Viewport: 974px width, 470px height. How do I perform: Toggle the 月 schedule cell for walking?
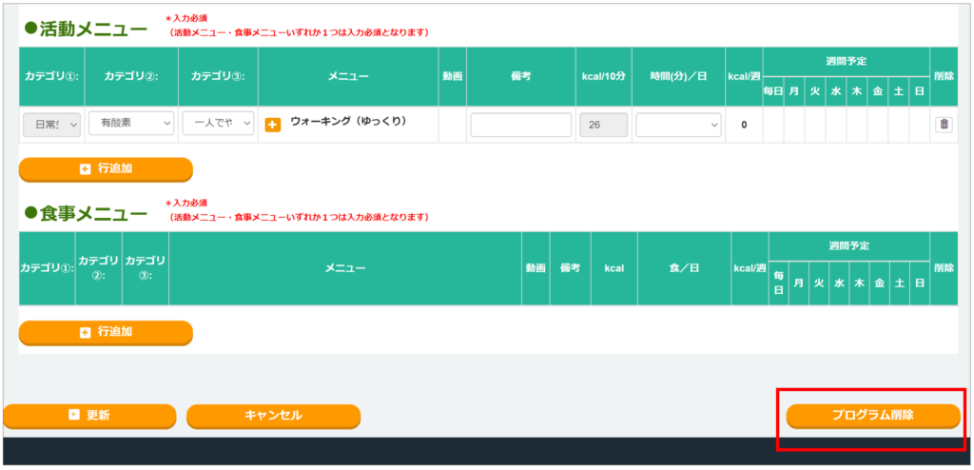tap(794, 125)
